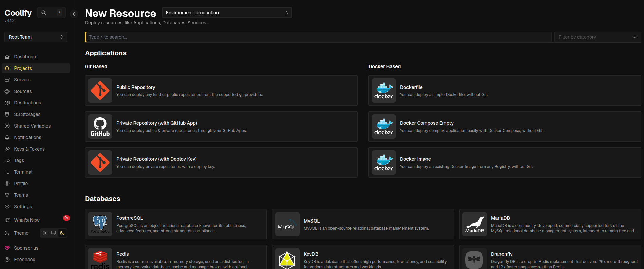Viewport: 644px width, 269px height.
Task: Click the Sources icon in the sidebar
Action: [7, 91]
